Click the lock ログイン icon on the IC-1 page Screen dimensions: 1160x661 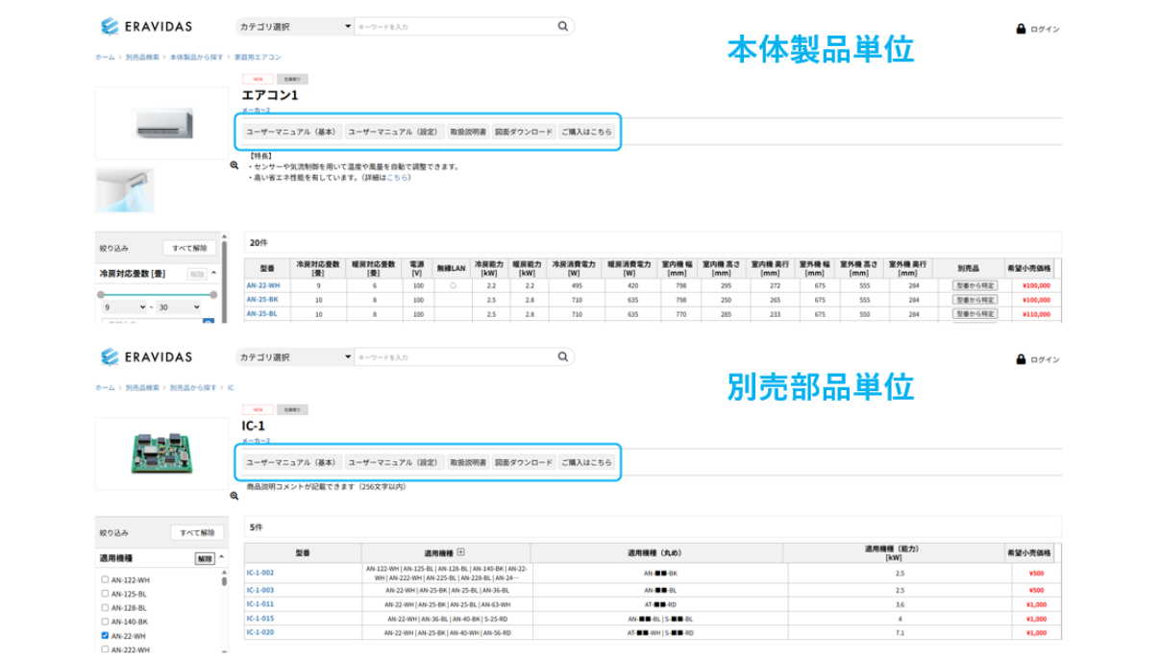[x=1021, y=359]
